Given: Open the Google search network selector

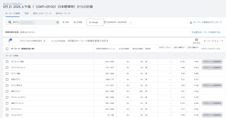Looking at the screenshot, I should pyautogui.click(x=95, y=22).
